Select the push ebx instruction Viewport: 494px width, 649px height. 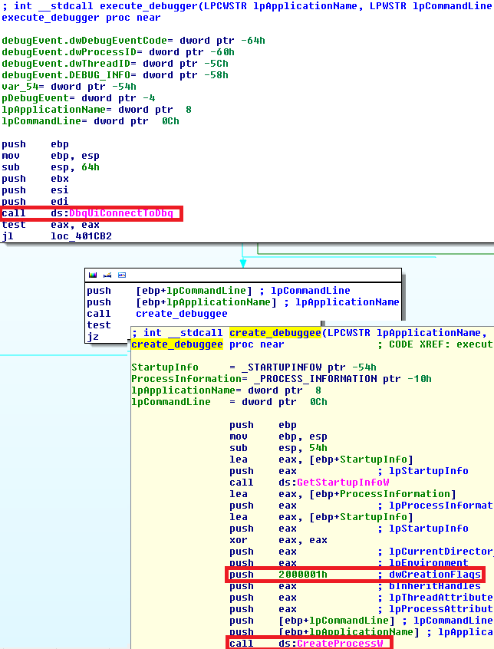coord(35,179)
